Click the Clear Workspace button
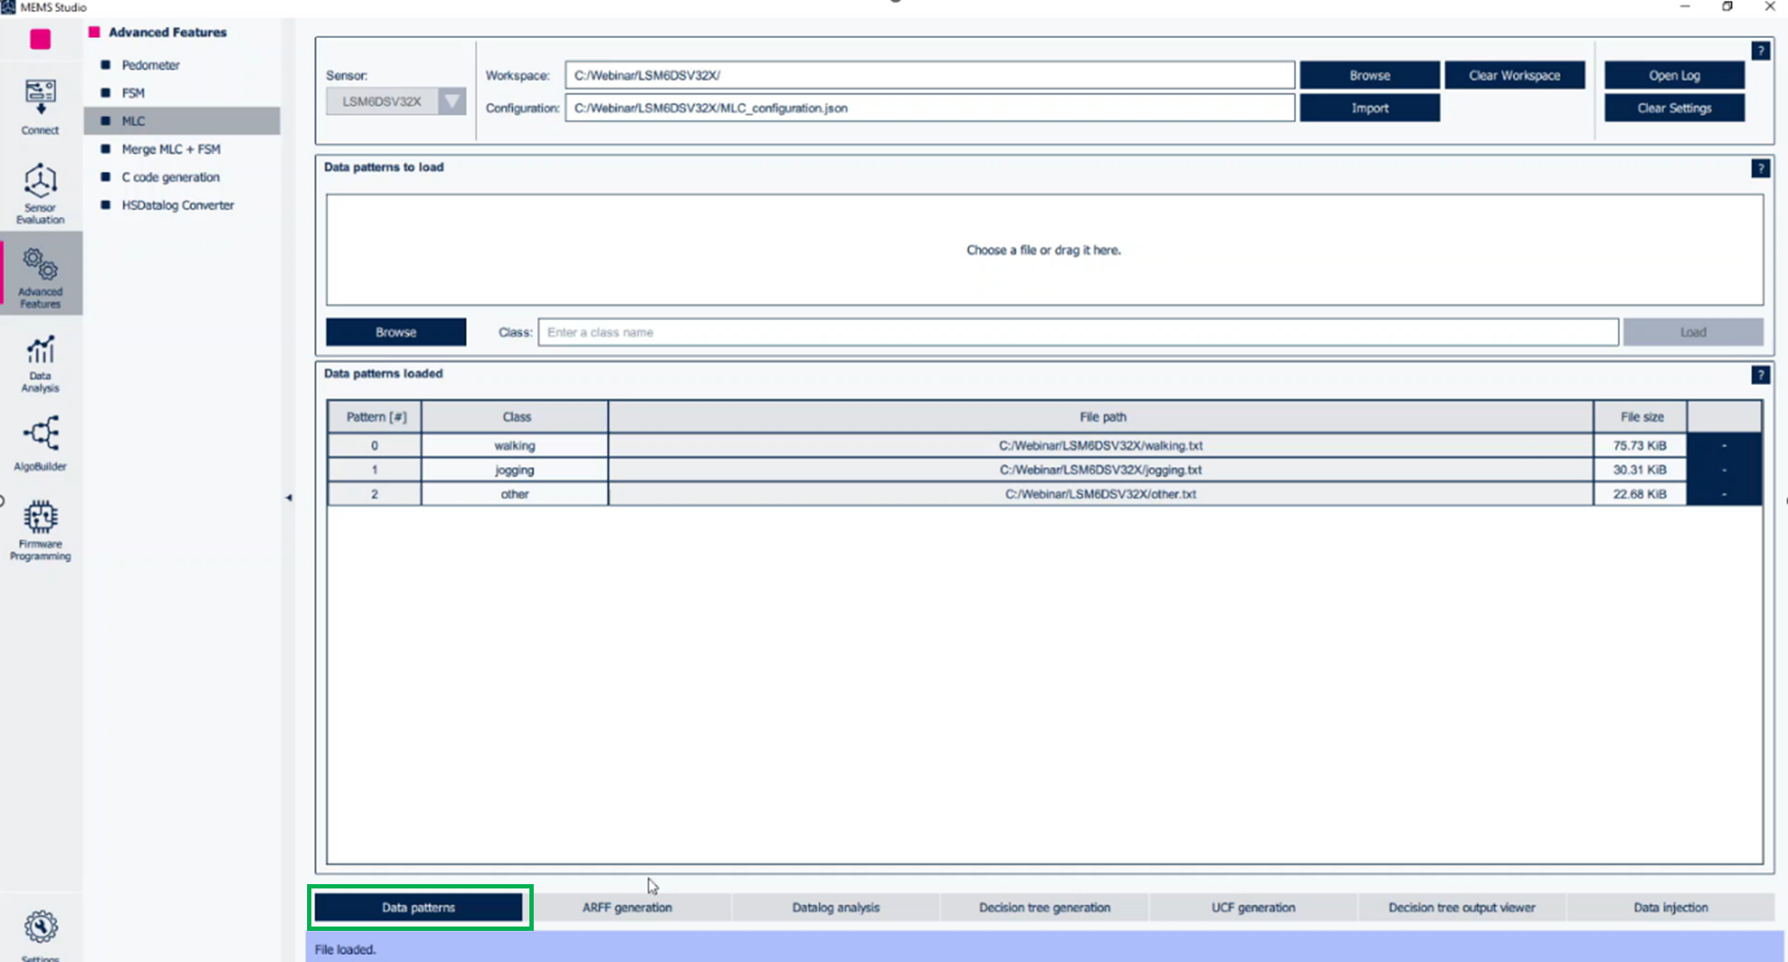Screen dimensions: 1788x962 click(x=1513, y=74)
